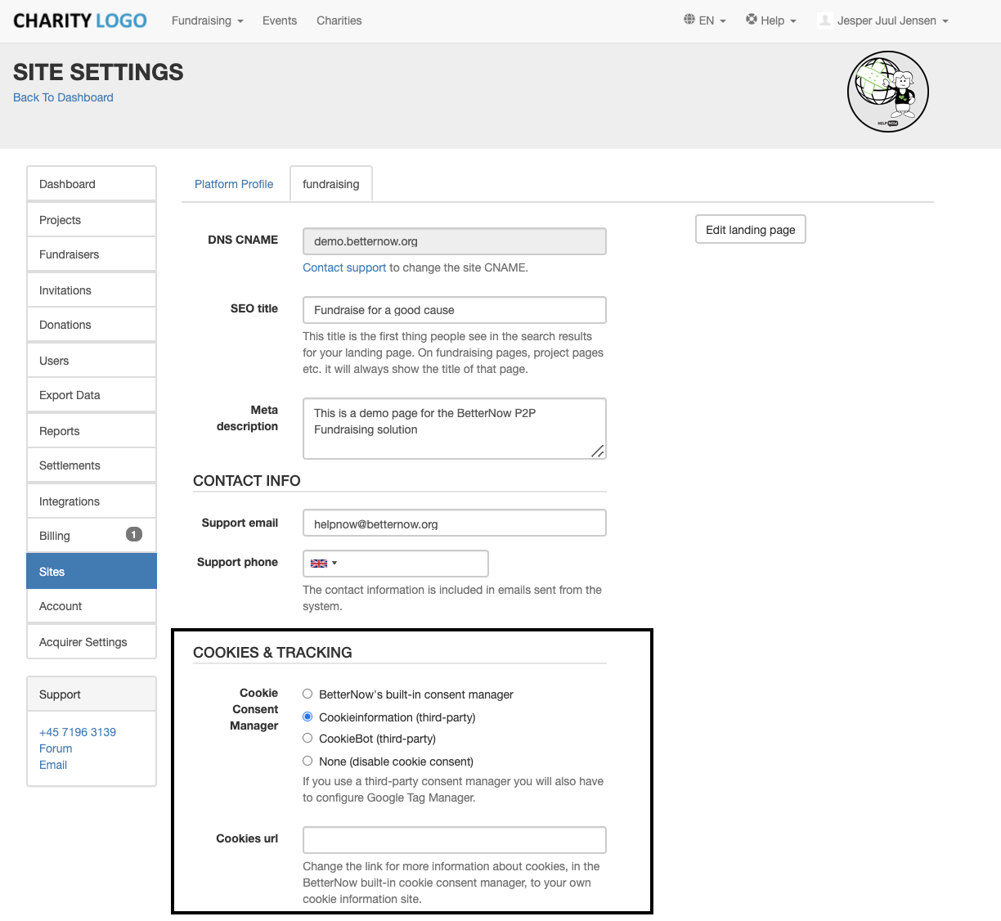Image resolution: width=1001 pixels, height=921 pixels.
Task: Click the Support email input field
Action: tap(455, 523)
